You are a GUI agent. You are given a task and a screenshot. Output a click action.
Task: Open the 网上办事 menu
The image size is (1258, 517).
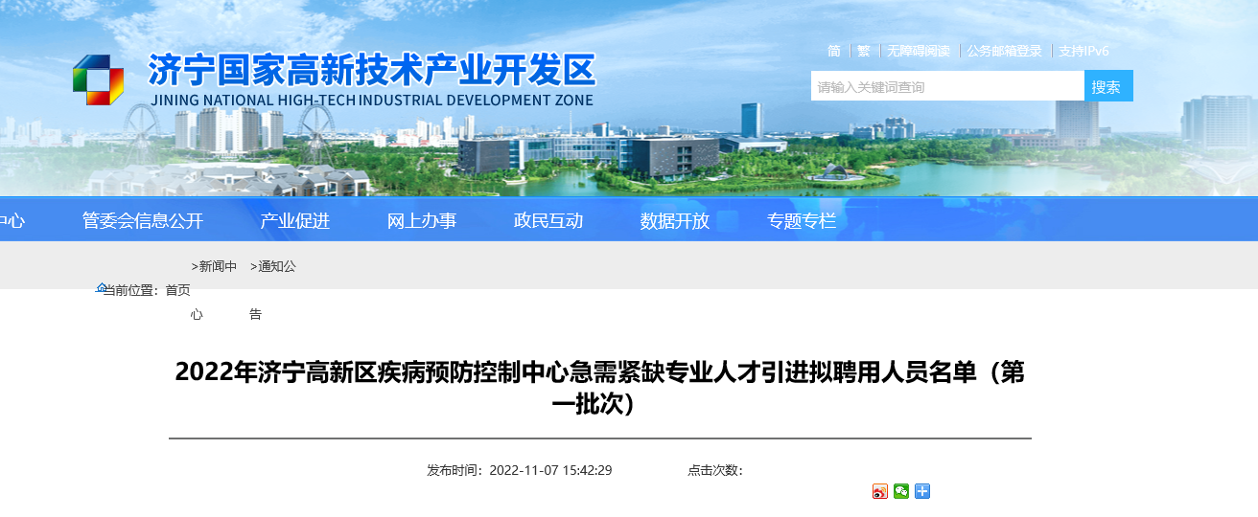422,221
